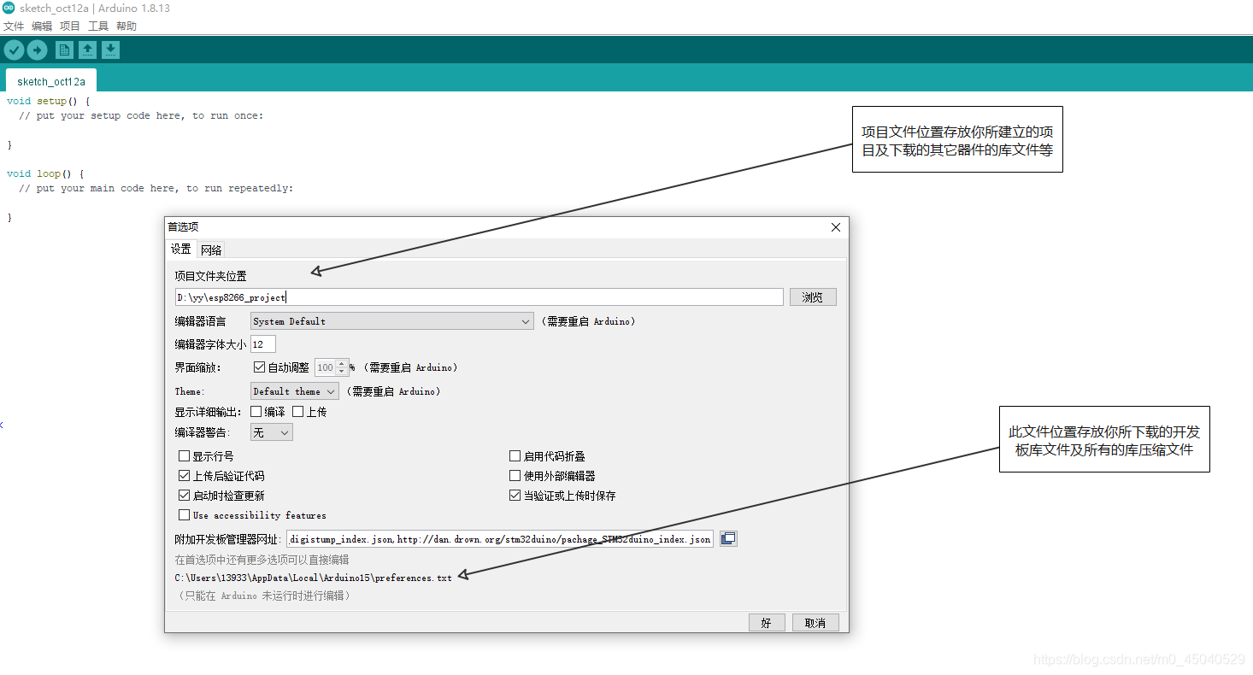
Task: Close the 首选项 dialog with X
Action: click(x=836, y=227)
